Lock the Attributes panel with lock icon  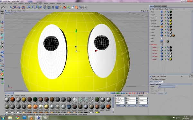189,76
